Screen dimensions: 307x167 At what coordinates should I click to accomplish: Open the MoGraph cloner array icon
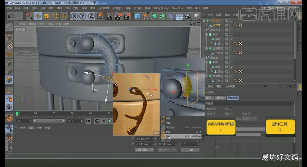coord(163,16)
